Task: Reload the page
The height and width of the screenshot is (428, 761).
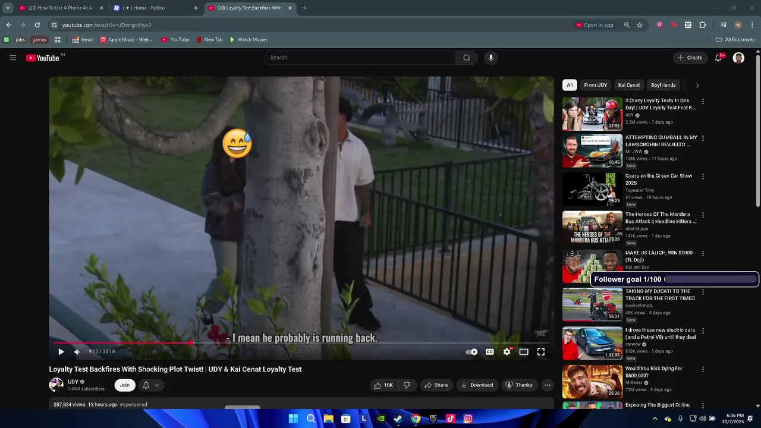Action: point(37,25)
